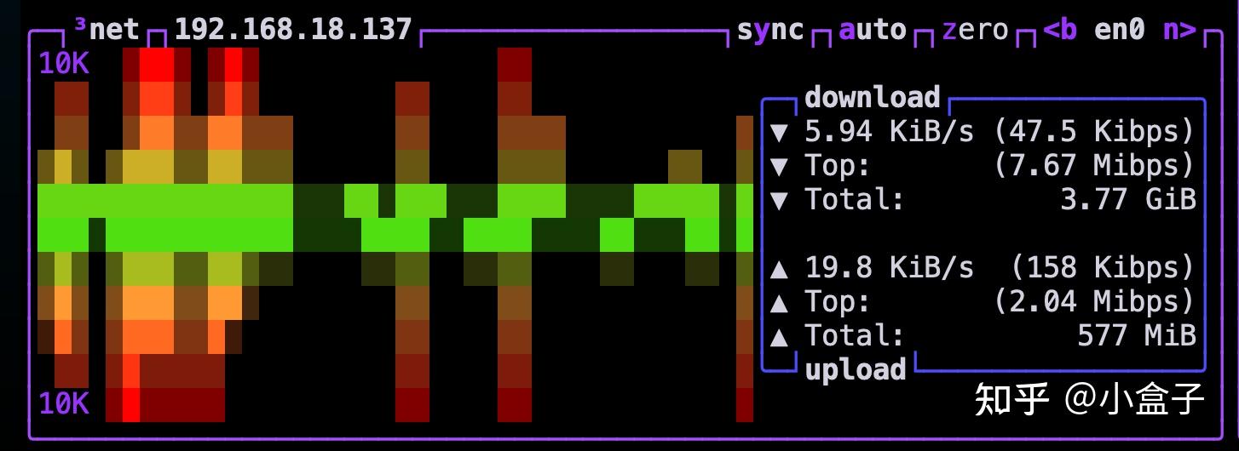Image resolution: width=1239 pixels, height=451 pixels.
Task: Click the upper 10K graph scale label
Action: [64, 64]
